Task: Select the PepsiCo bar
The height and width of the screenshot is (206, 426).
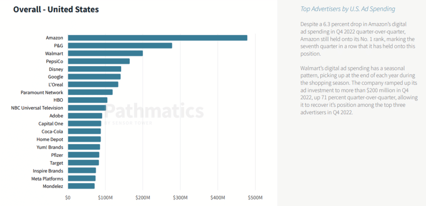Action: [x=99, y=61]
